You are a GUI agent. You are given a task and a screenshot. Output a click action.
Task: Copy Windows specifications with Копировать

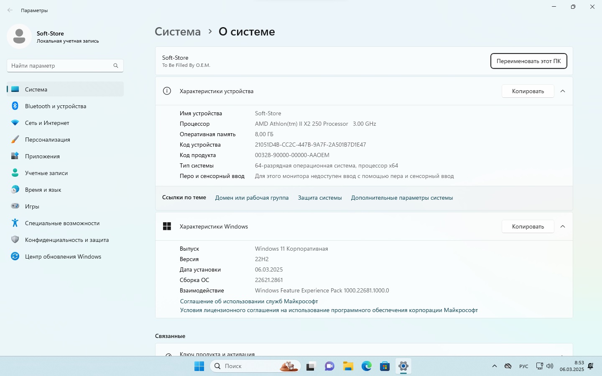coord(528,226)
